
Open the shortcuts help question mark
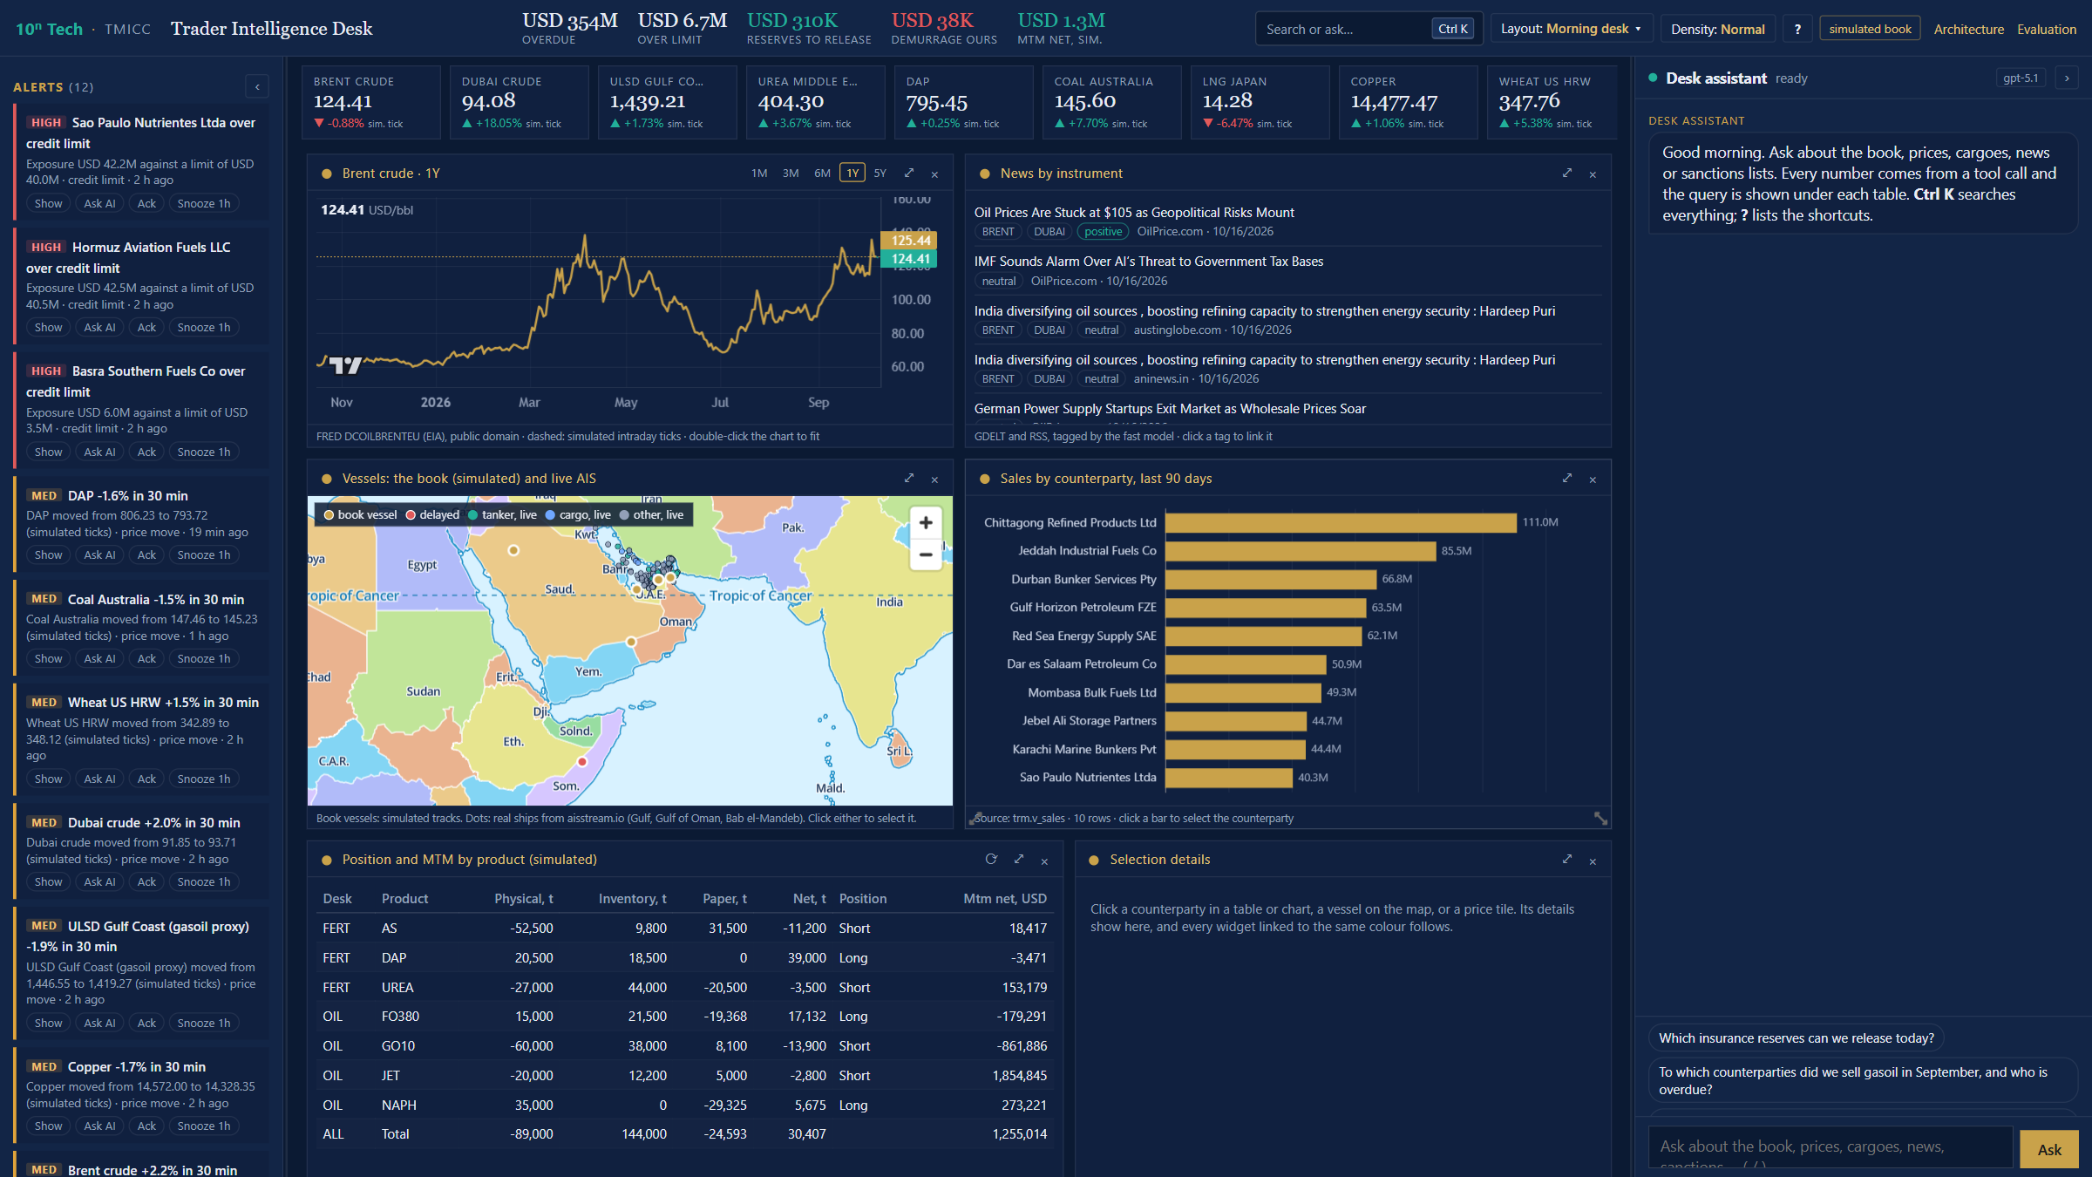click(1797, 29)
